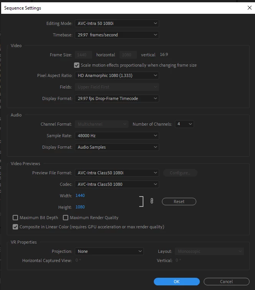Click the disabled Layout Monoscopic dropdown

coord(209,252)
